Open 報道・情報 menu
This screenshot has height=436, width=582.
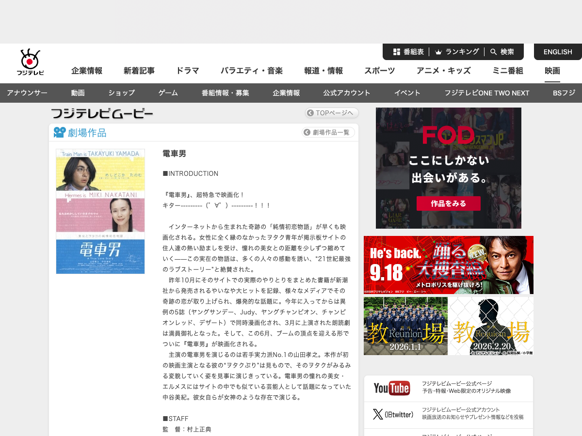pos(323,71)
